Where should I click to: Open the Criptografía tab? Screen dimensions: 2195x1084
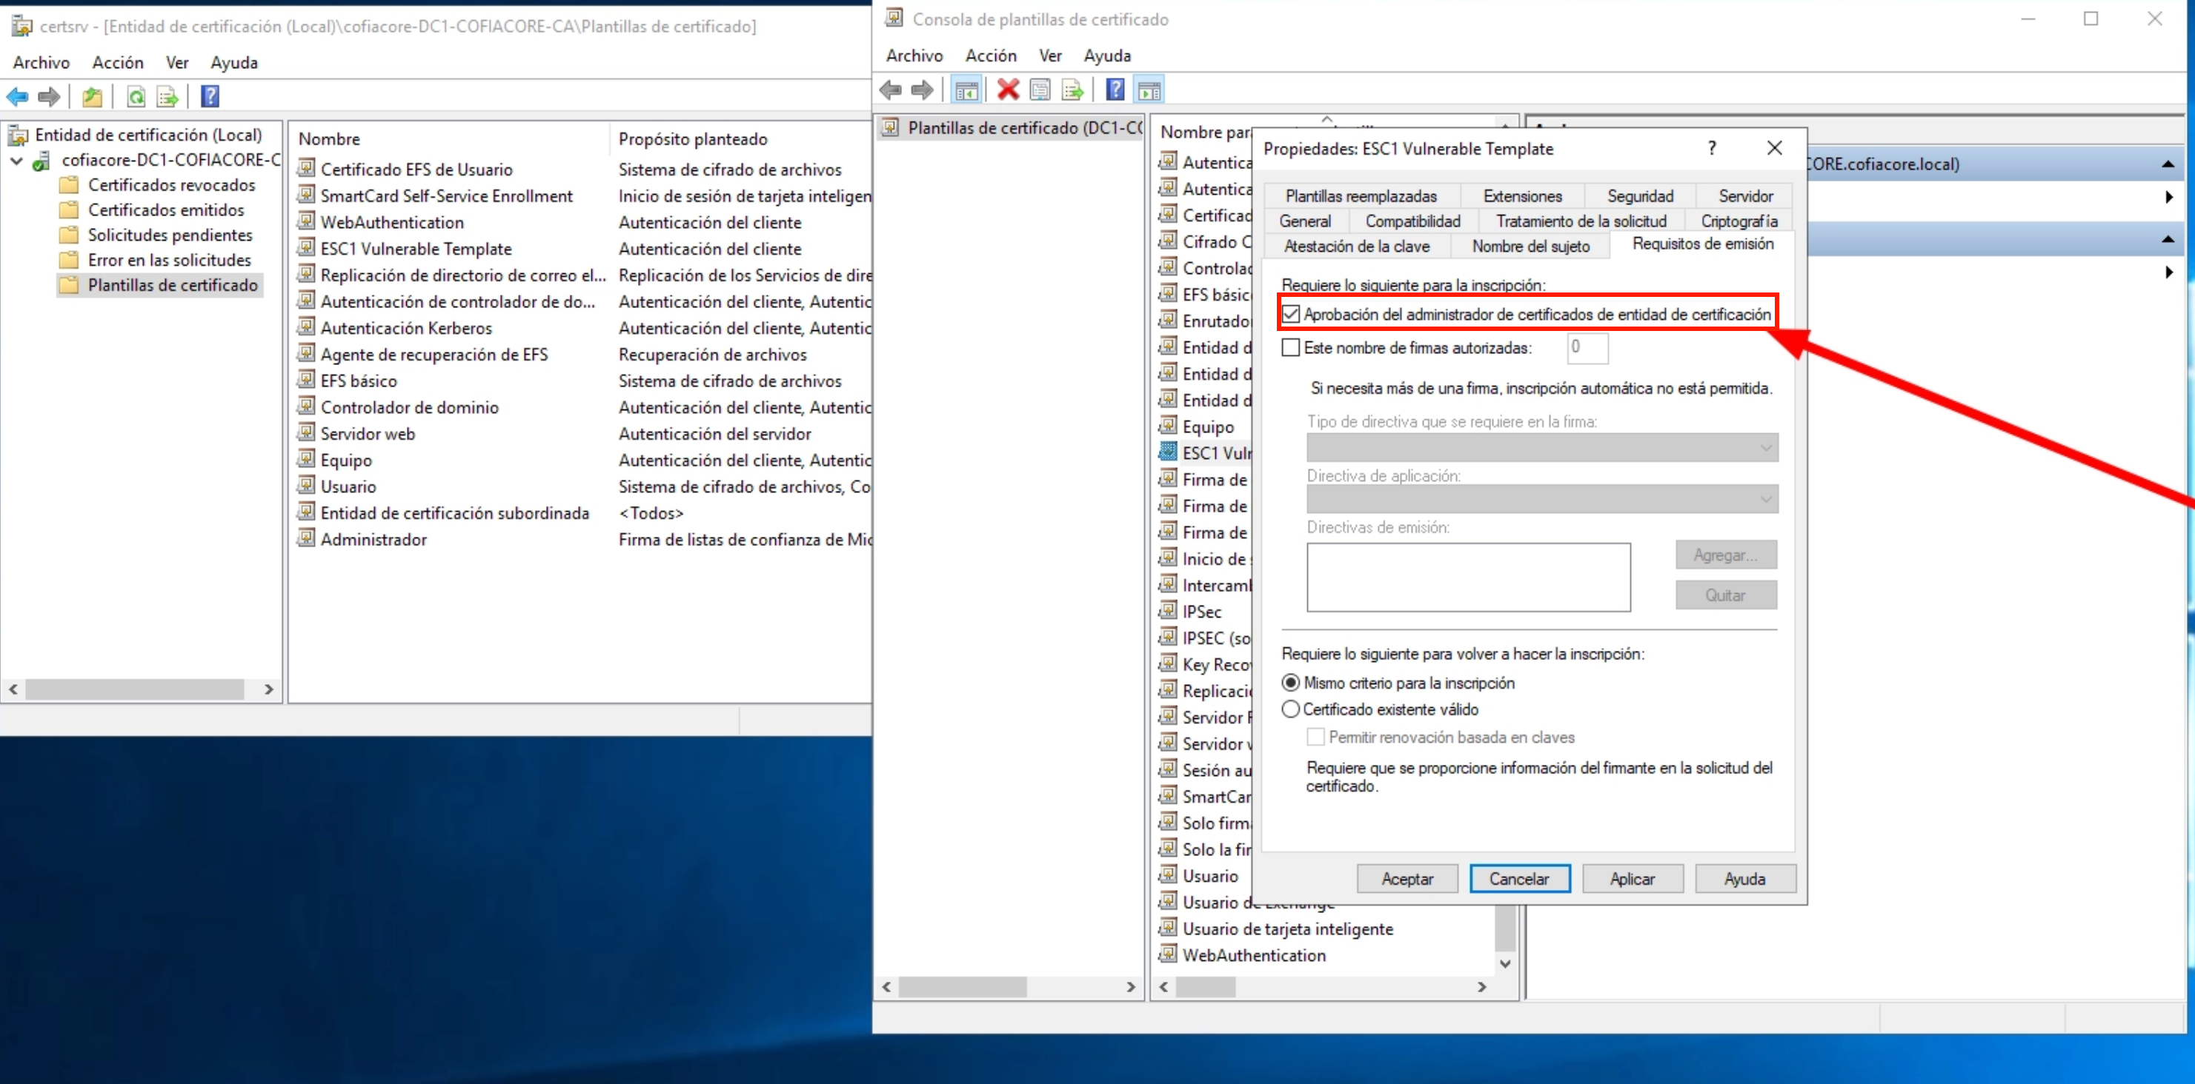1739,221
